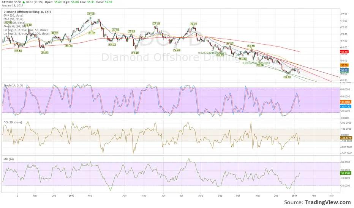Click the 64.89 pivot low label
The width and height of the screenshot is (354, 208).
177,50
